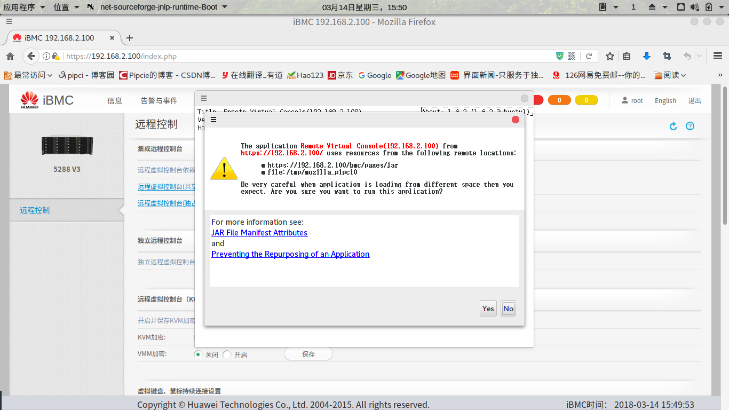Refresh iBMC page with blue refresh icon

(x=673, y=126)
